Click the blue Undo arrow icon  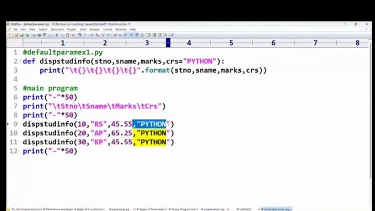tap(80, 35)
